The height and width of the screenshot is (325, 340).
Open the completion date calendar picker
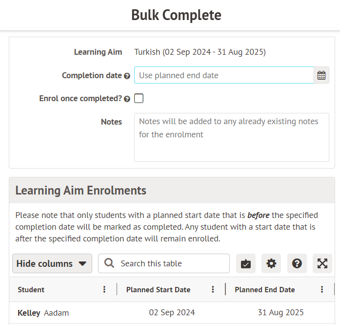point(321,75)
